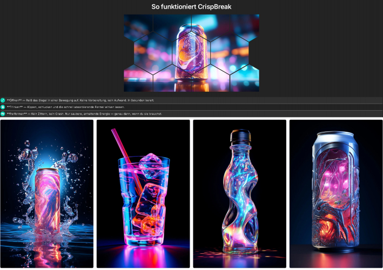Click the "**Performen**" step text

coord(84,114)
